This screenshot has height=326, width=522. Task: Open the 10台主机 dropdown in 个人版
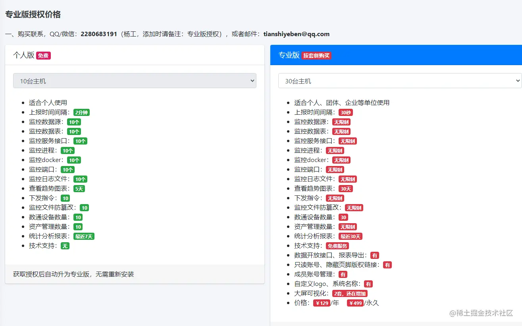tap(135, 81)
